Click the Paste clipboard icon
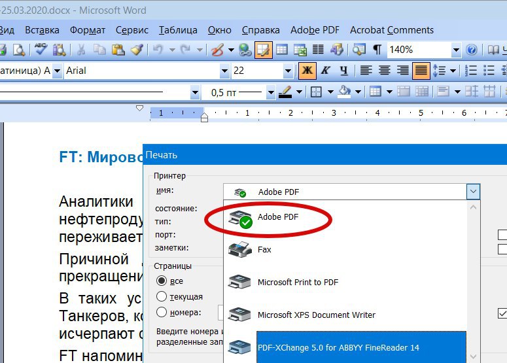This screenshot has width=507, height=363. 118,50
